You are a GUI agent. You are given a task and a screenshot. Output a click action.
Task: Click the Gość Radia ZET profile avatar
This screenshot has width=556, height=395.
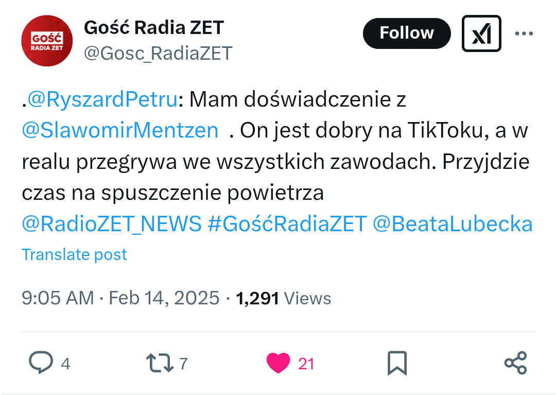click(47, 41)
